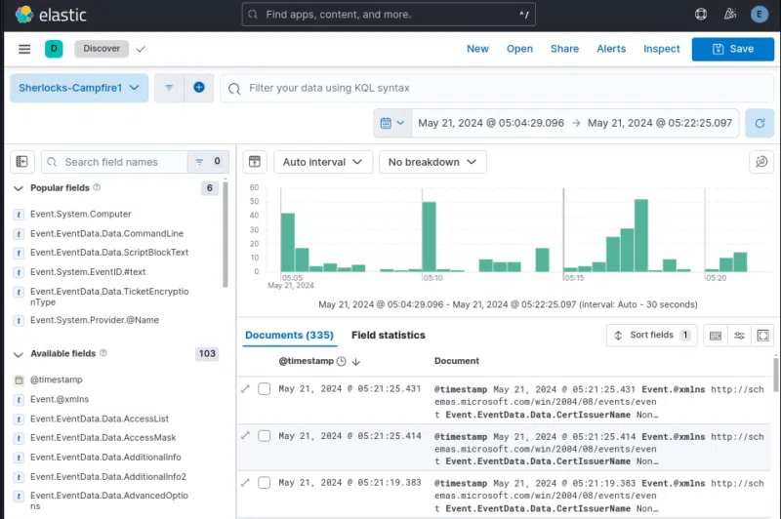Click the refresh query button

pyautogui.click(x=759, y=123)
